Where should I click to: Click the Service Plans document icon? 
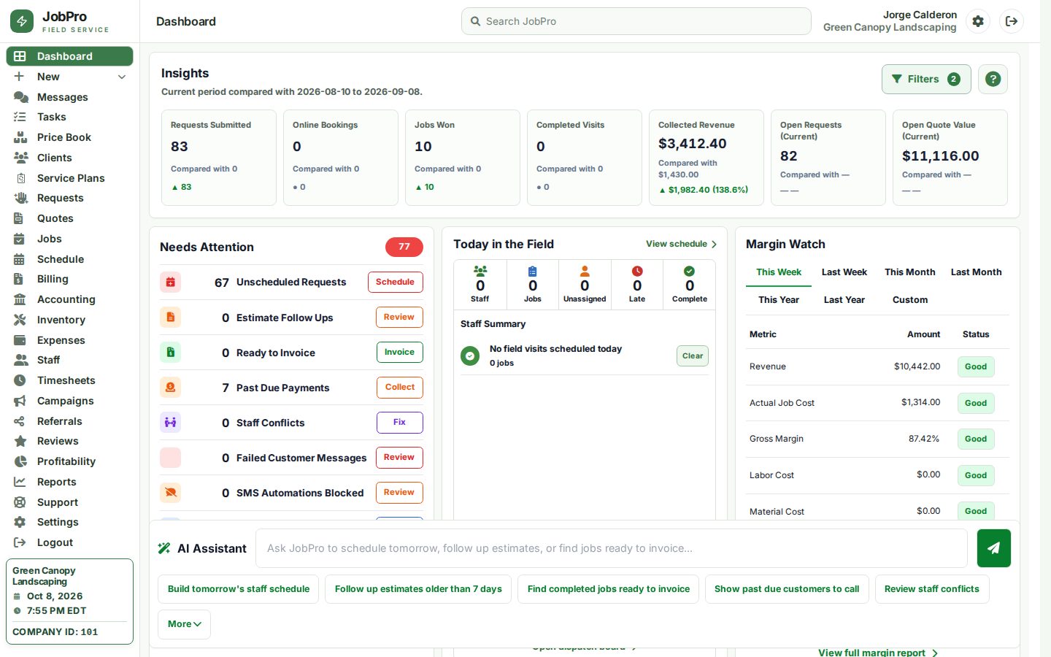(20, 178)
